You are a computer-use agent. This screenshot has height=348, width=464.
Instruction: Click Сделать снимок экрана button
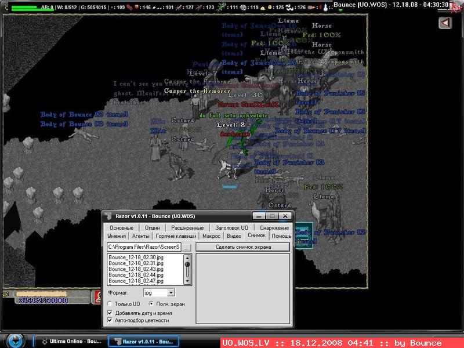click(243, 247)
